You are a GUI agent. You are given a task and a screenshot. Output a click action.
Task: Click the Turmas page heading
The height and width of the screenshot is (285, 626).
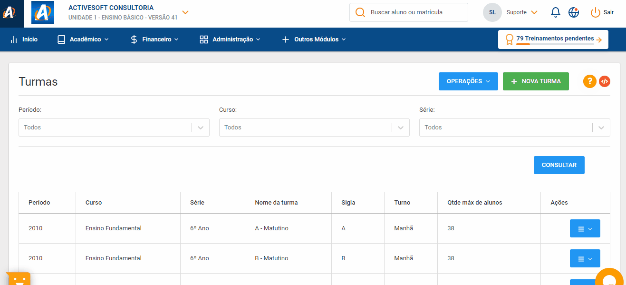click(x=38, y=82)
